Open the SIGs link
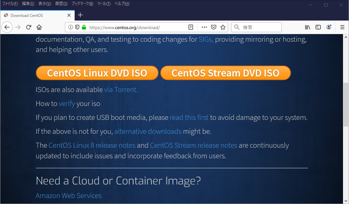 pyautogui.click(x=206, y=39)
